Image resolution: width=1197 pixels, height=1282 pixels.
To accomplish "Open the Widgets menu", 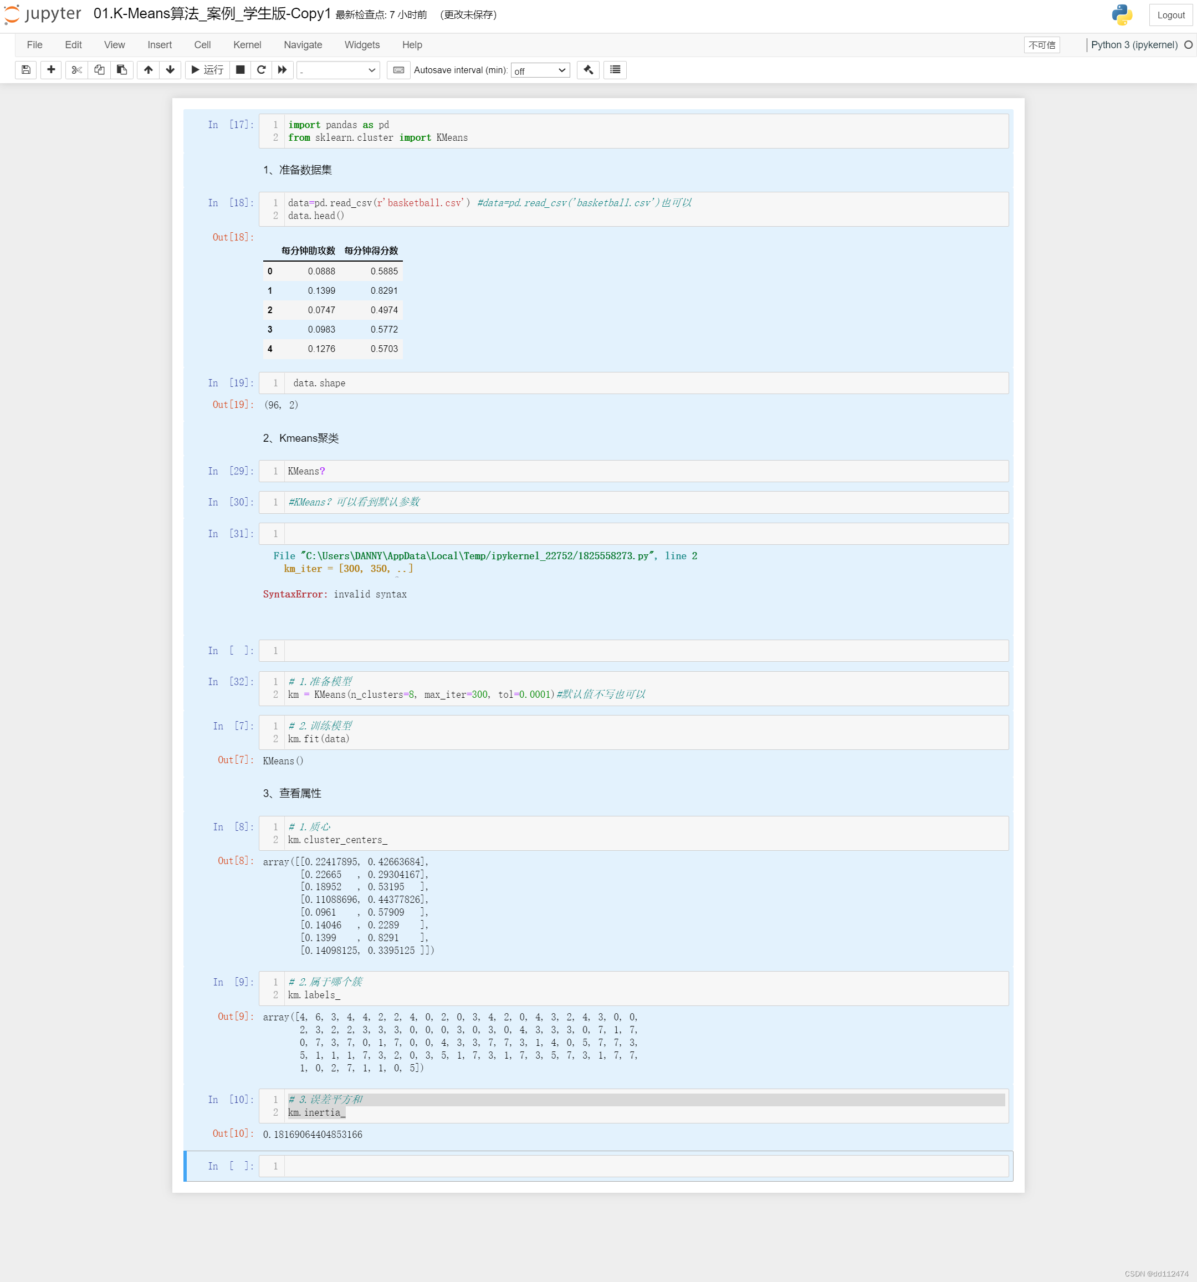I will pos(362,44).
